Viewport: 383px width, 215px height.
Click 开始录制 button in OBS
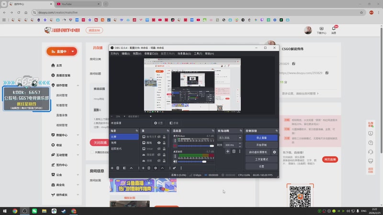[261, 145]
